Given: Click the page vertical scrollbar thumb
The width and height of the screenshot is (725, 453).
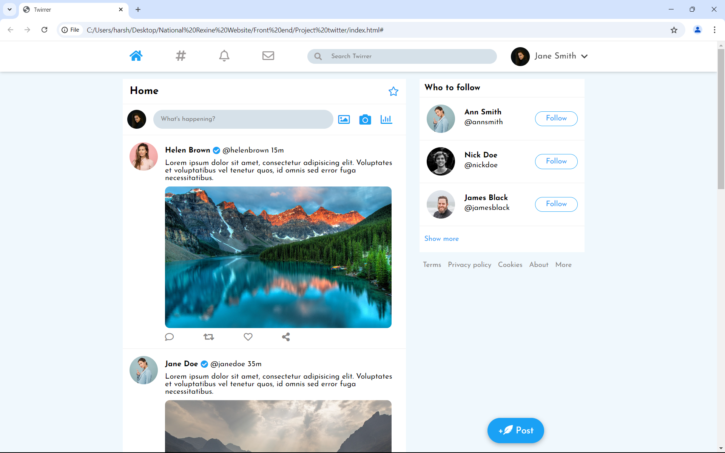Looking at the screenshot, I should pos(721,119).
